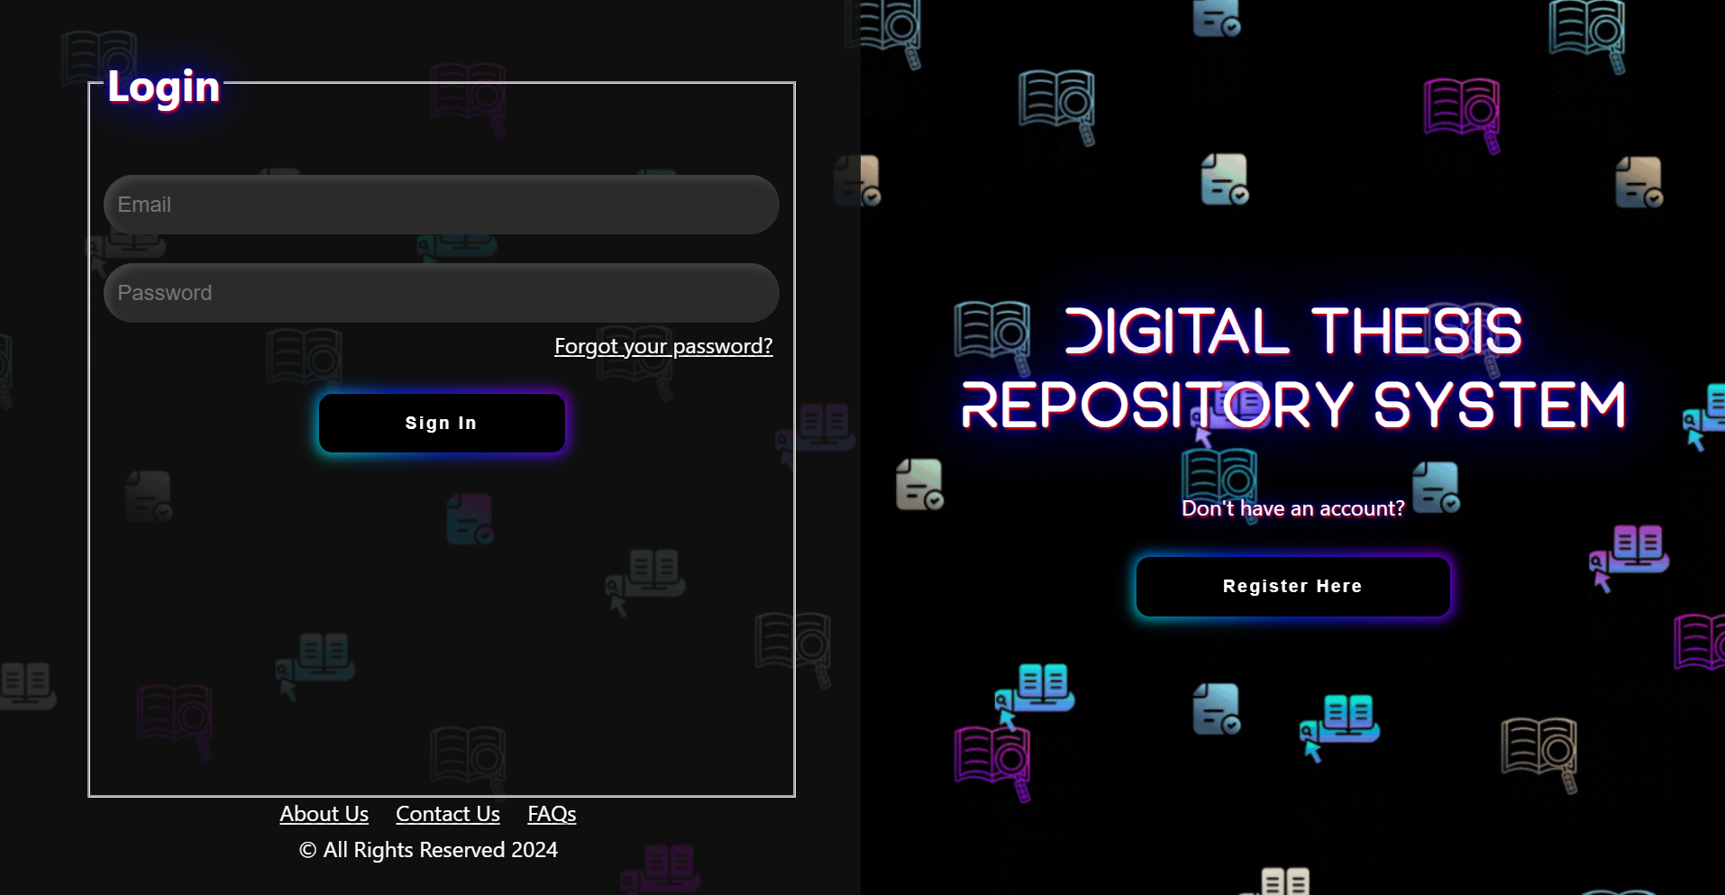
Task: Click the Password input field
Action: pyautogui.click(x=441, y=293)
